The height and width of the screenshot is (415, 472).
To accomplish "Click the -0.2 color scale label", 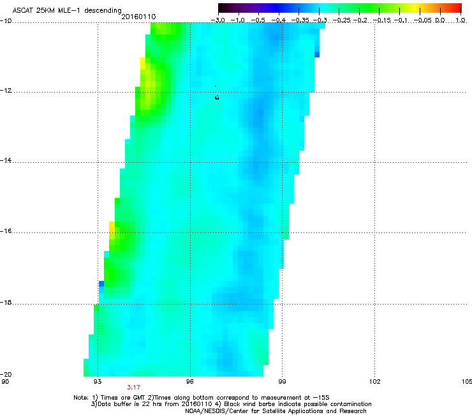I will pyautogui.click(x=360, y=20).
